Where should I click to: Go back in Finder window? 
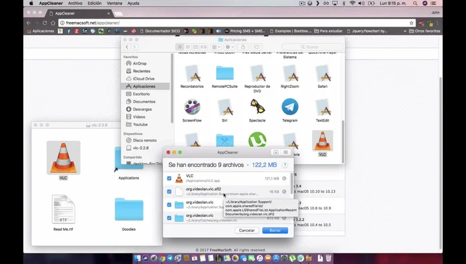pyautogui.click(x=127, y=47)
